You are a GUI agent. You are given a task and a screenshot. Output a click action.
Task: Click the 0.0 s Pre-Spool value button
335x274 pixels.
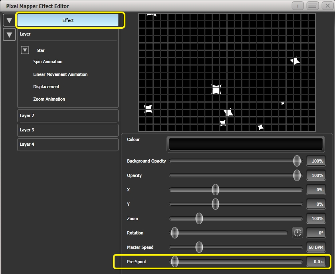click(317, 262)
